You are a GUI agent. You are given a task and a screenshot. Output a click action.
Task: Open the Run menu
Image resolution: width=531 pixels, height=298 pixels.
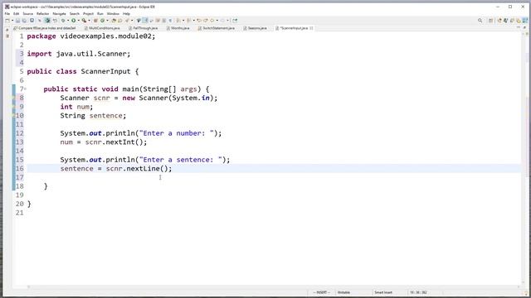tap(100, 13)
